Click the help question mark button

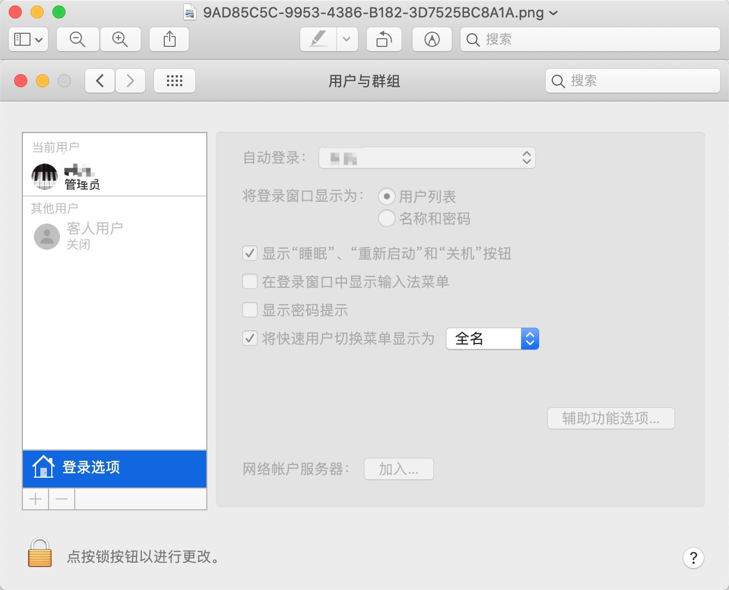(x=693, y=558)
